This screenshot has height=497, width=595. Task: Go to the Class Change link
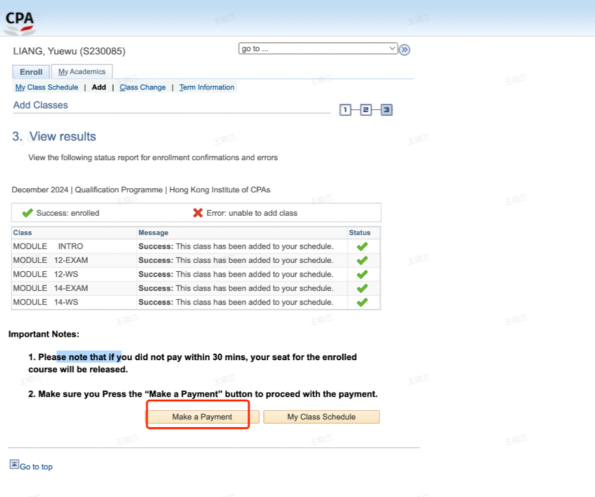click(143, 87)
